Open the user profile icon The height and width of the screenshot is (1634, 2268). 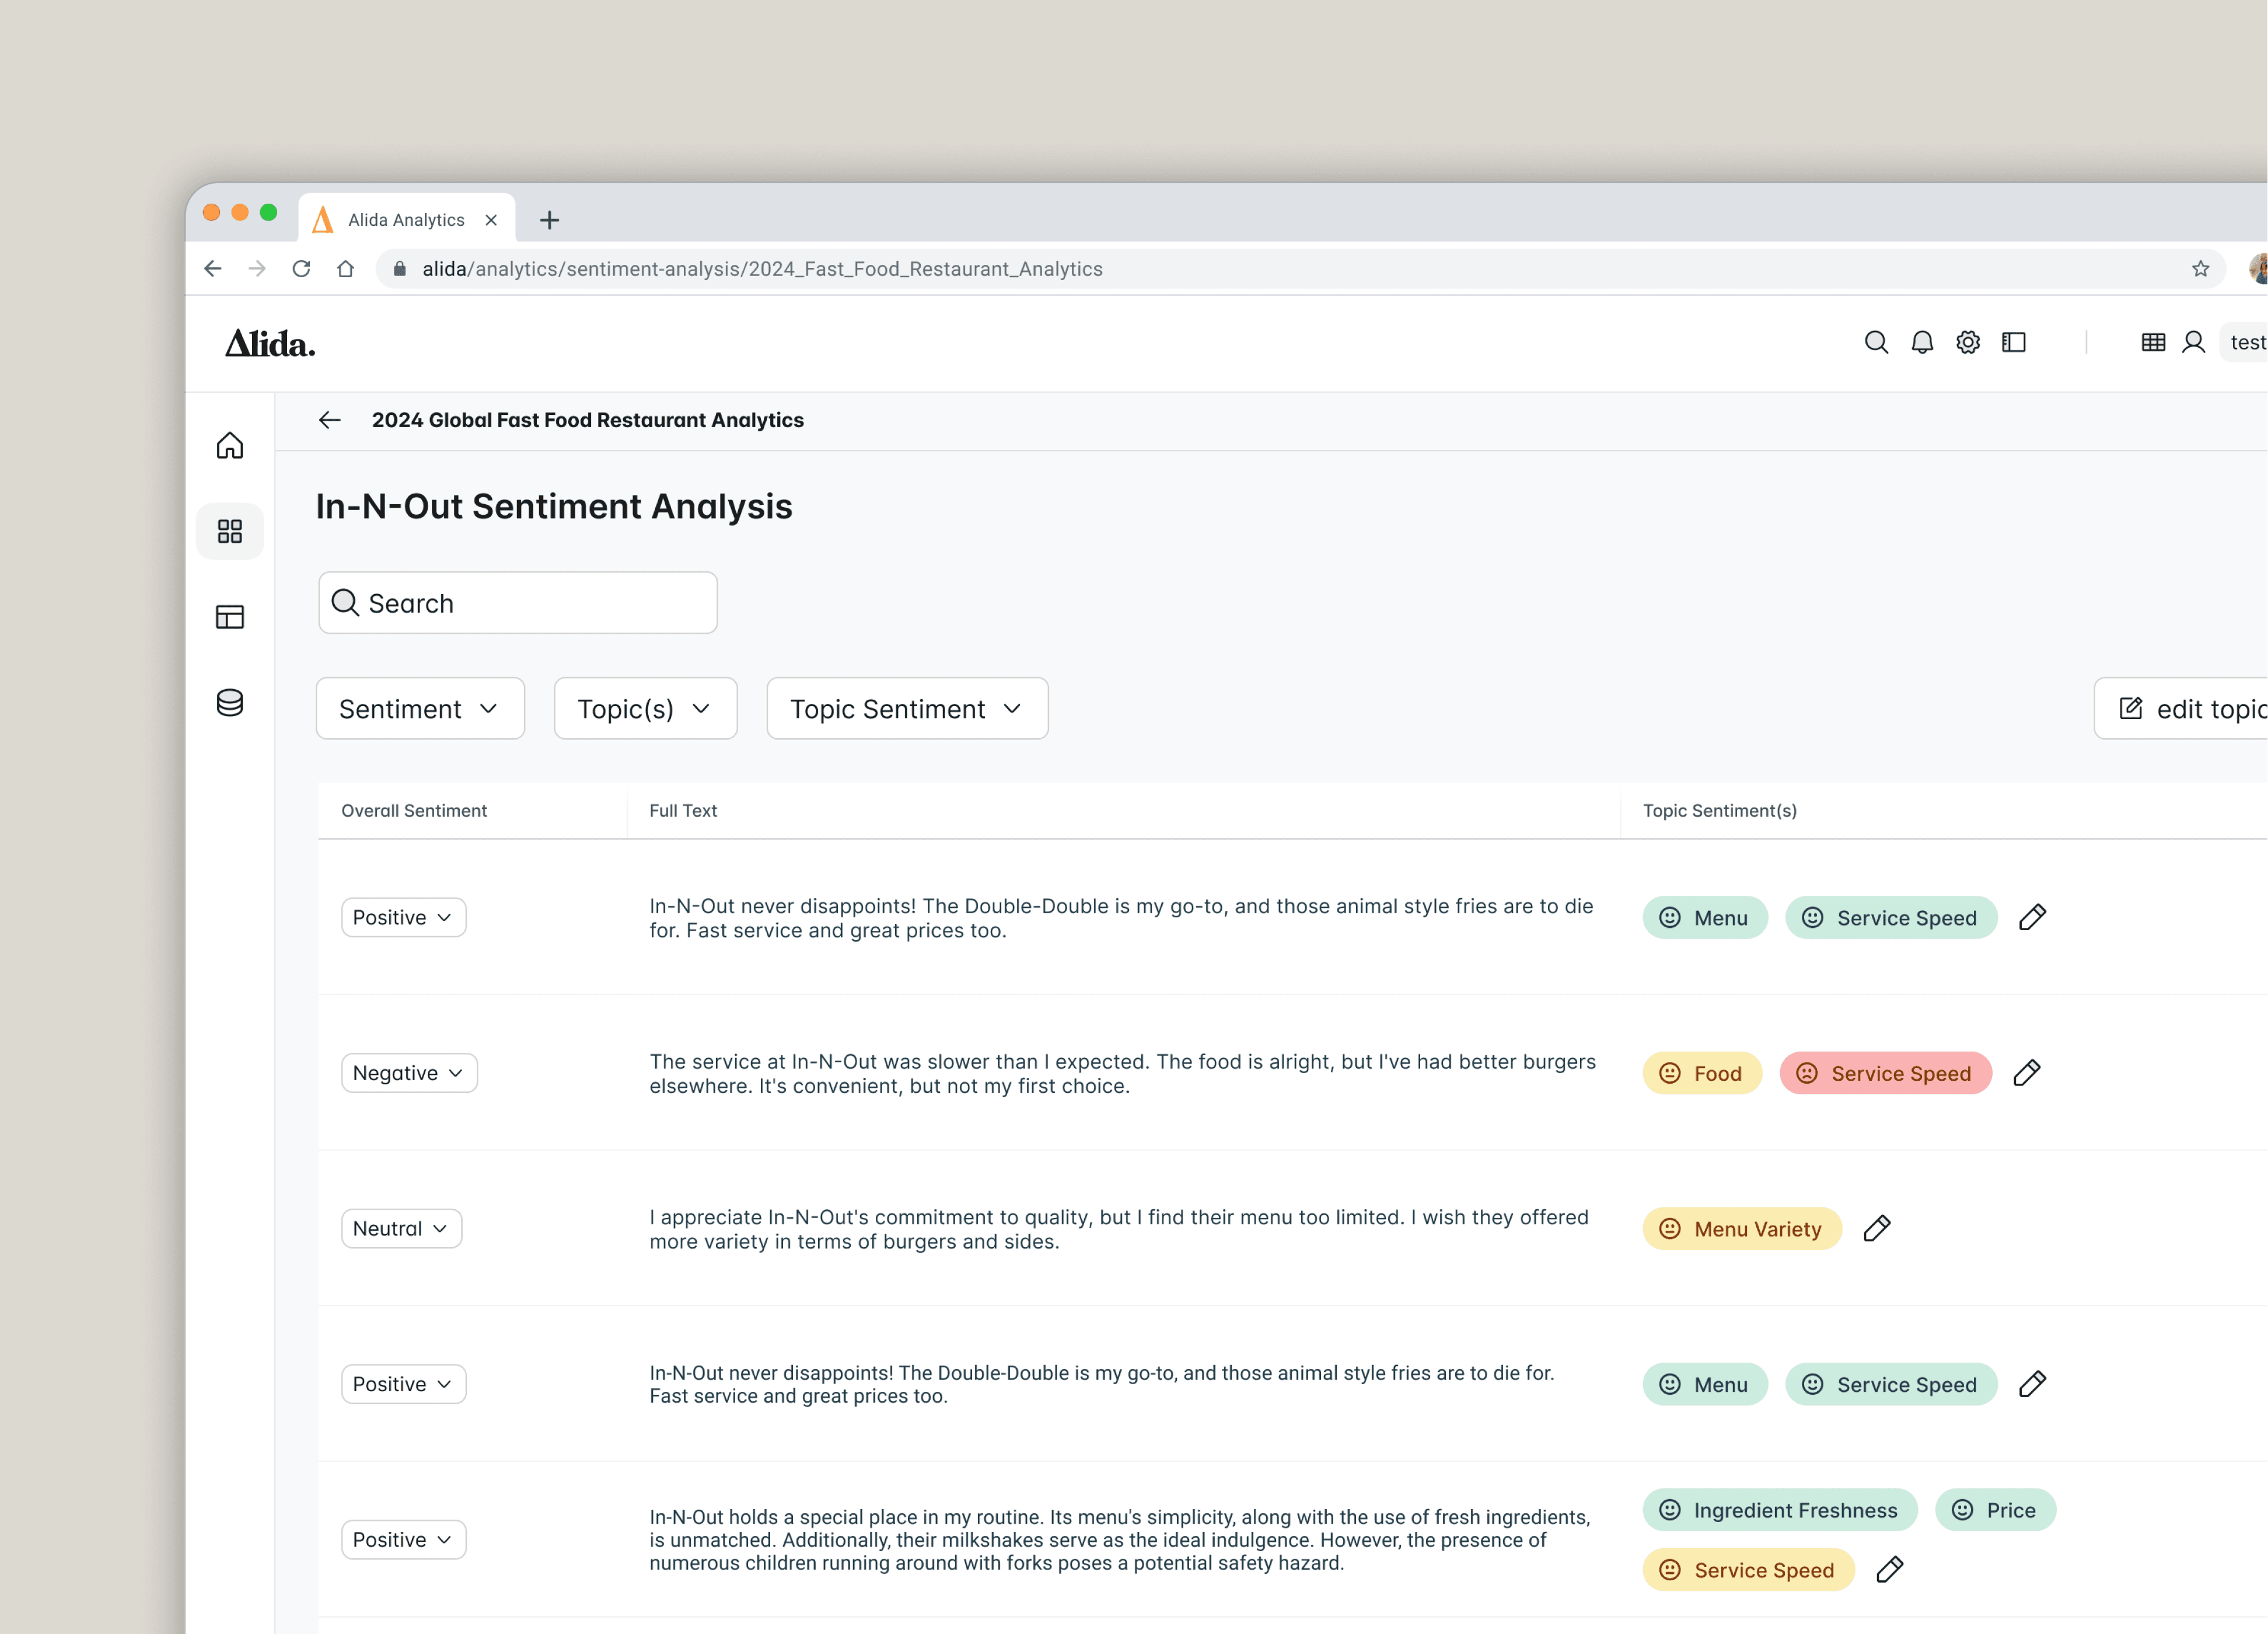click(2193, 343)
